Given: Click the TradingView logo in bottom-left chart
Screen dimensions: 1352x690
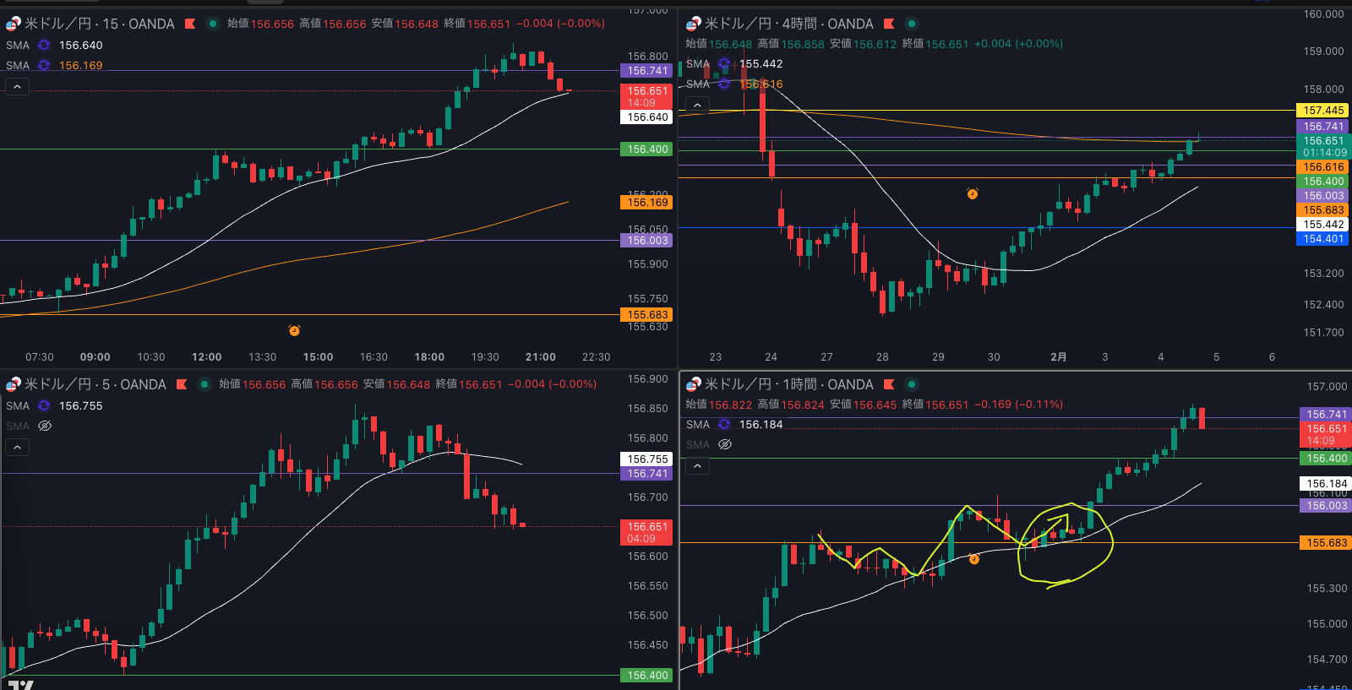Looking at the screenshot, I should click(x=21, y=684).
